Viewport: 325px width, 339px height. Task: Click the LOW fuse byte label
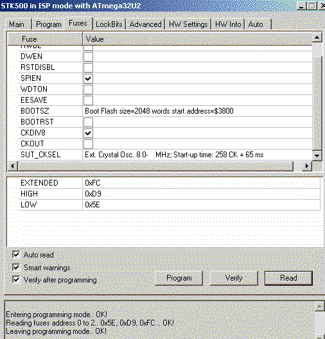click(x=28, y=205)
